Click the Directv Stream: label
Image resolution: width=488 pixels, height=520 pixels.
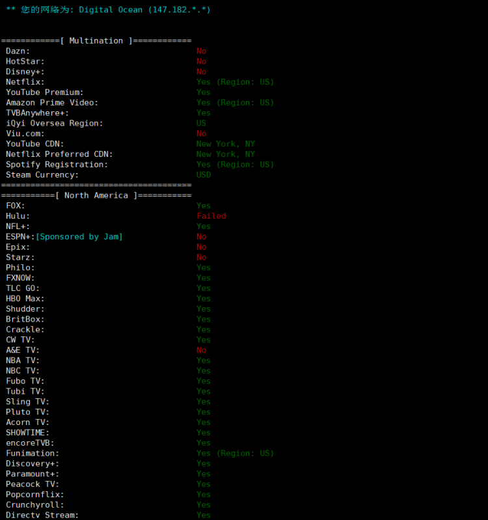[42, 515]
